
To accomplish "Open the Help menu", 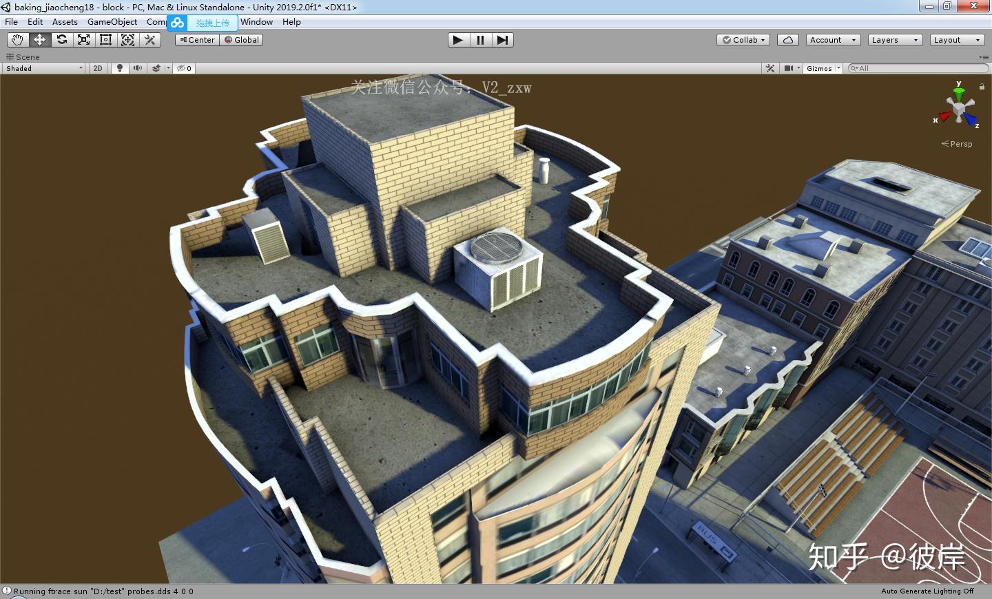I will pyautogui.click(x=291, y=22).
